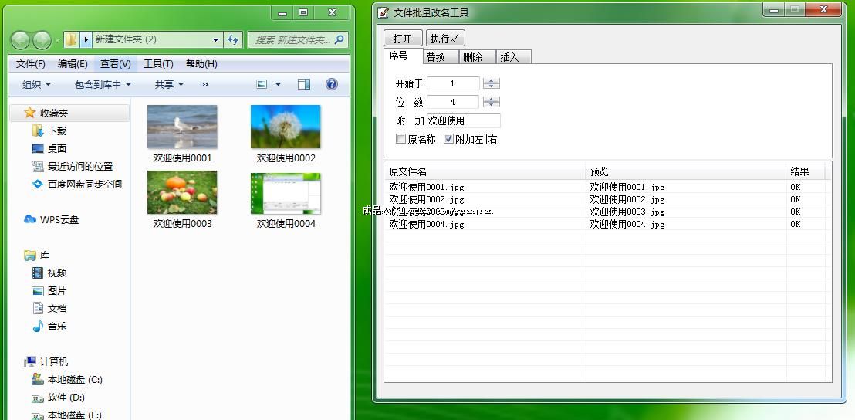Viewport: 855px width, 420px height.
Task: Select the 收藏夹 star icon
Action: tap(29, 113)
